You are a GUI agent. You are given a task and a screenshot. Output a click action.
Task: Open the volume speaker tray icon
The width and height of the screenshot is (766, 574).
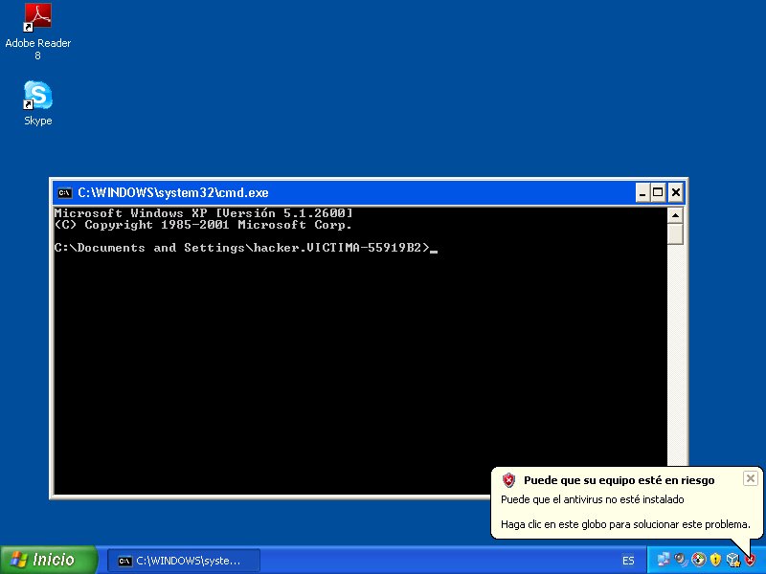click(x=681, y=560)
